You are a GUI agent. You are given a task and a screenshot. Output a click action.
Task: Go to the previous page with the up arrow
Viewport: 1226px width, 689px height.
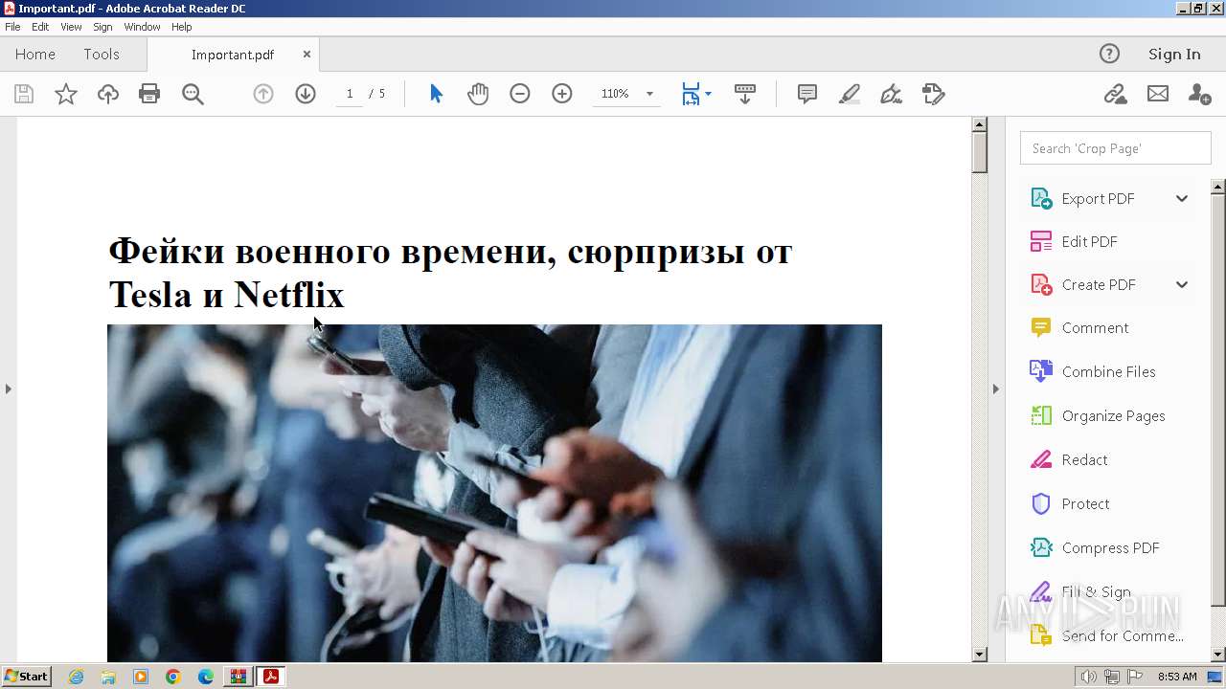pos(263,94)
